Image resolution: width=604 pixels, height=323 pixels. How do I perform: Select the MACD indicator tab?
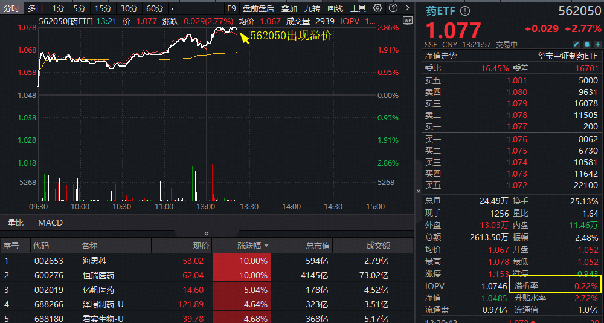(x=50, y=223)
